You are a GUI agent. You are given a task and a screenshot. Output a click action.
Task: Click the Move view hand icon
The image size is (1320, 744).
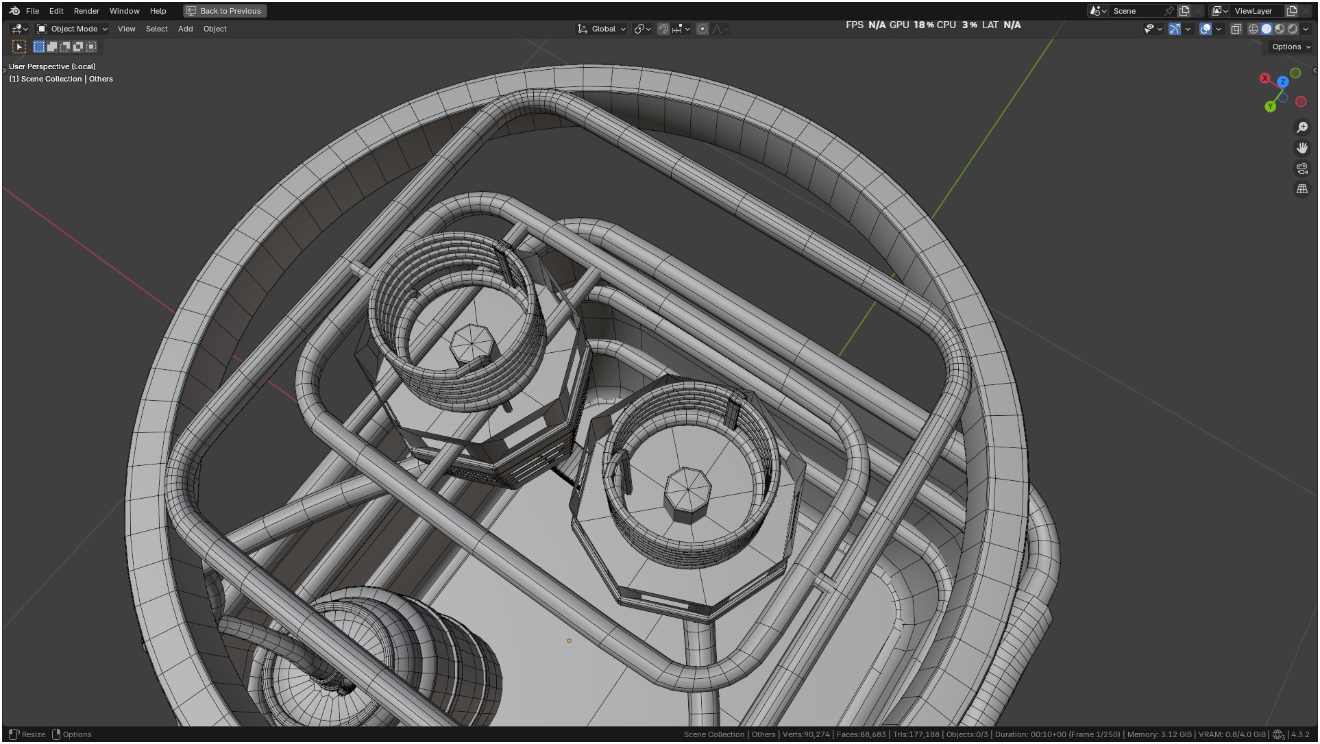click(x=1302, y=148)
